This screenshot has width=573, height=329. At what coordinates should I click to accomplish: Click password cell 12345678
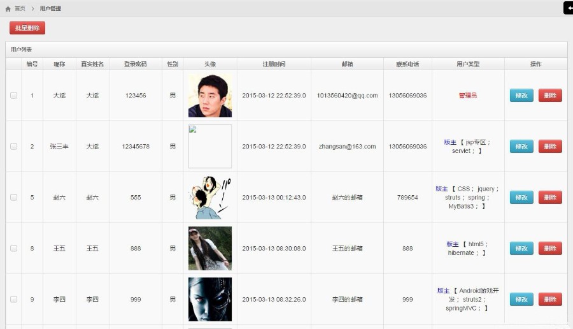point(136,147)
